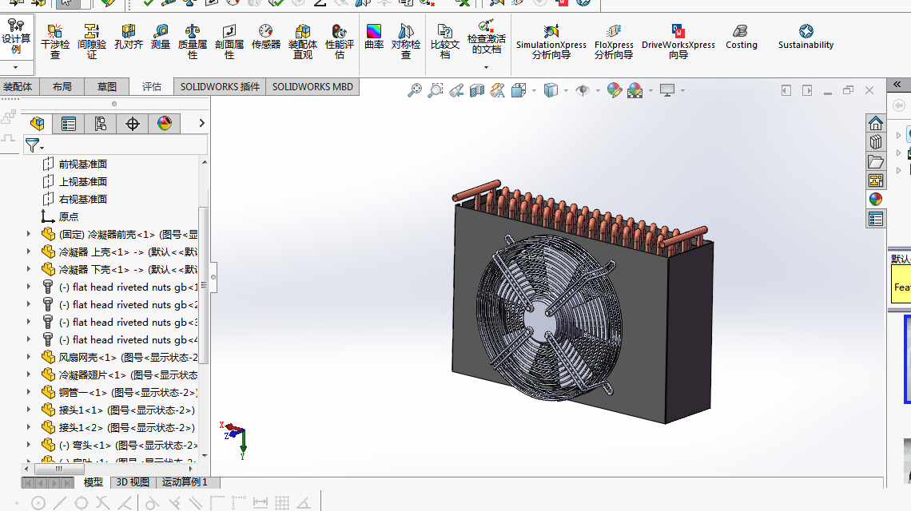The image size is (911, 511).
Task: Launch FloXpress analysis wizard
Action: click(614, 42)
